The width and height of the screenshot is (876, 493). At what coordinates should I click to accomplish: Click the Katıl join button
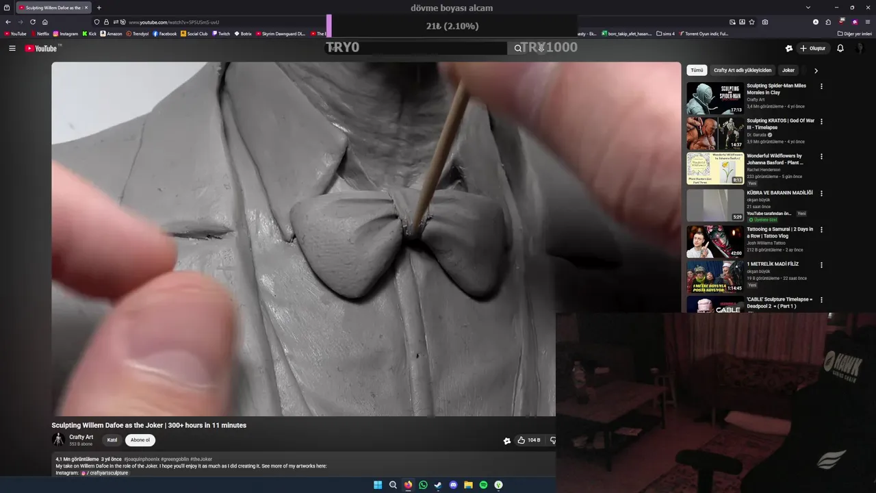click(x=112, y=440)
